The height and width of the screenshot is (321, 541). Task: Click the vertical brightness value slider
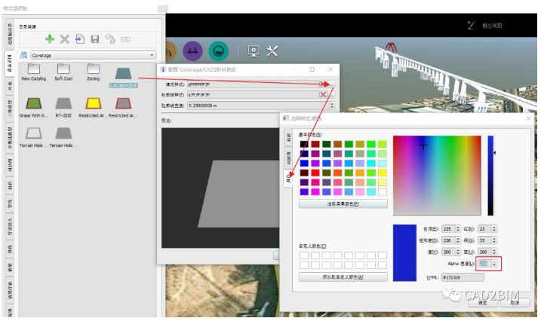tap(490, 176)
